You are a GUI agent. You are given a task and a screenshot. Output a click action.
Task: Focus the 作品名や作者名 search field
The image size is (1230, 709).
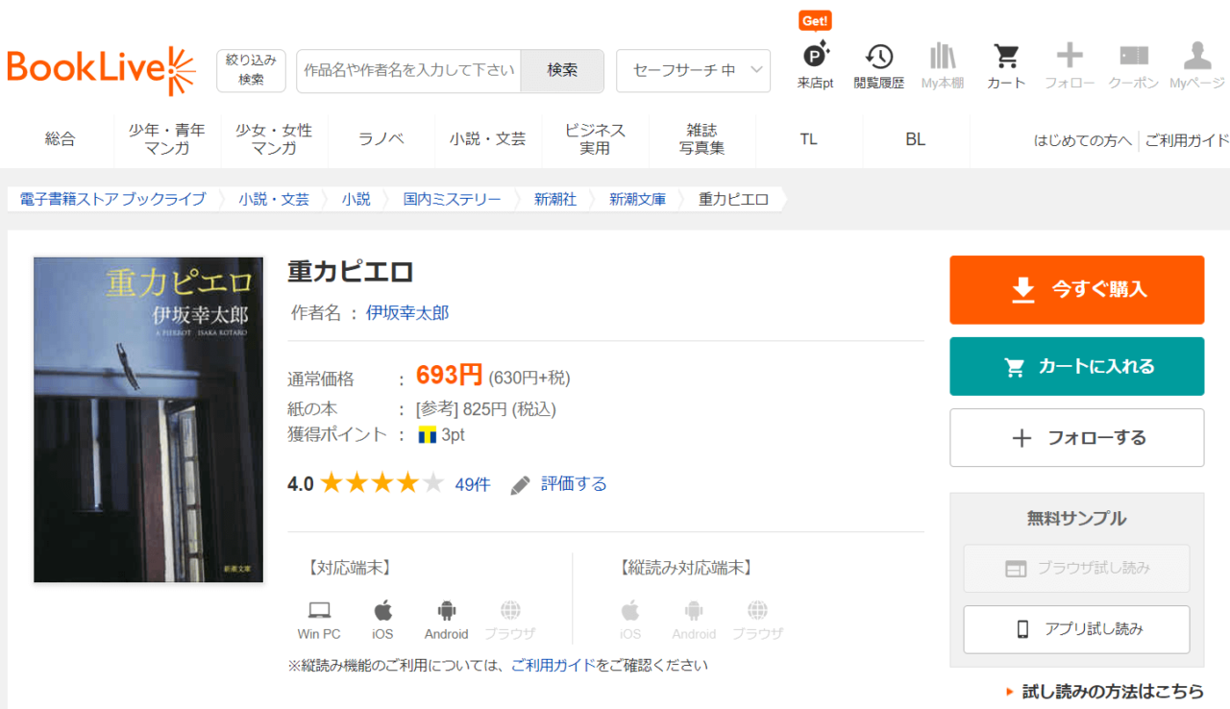tap(408, 70)
